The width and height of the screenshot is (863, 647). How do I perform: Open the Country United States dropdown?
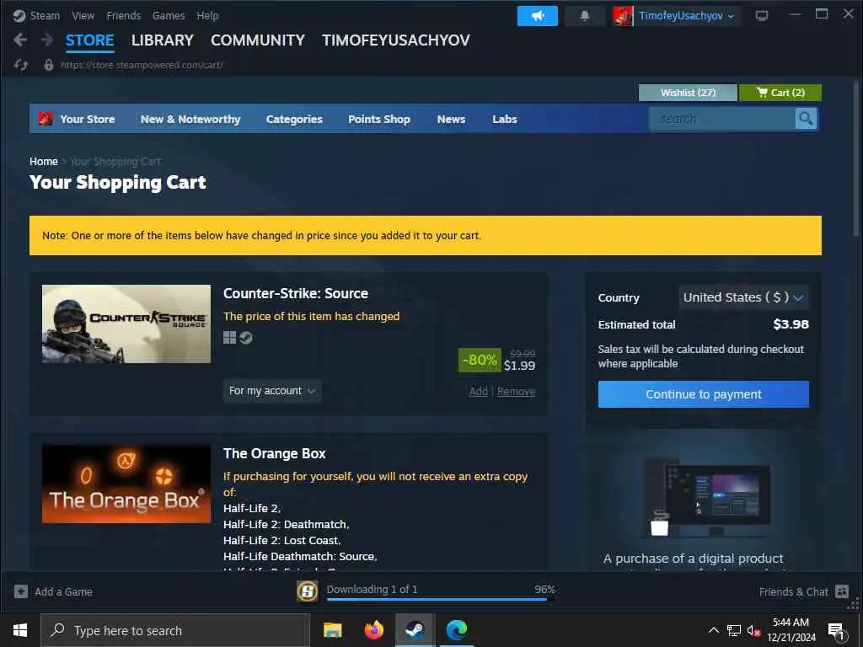tap(743, 297)
